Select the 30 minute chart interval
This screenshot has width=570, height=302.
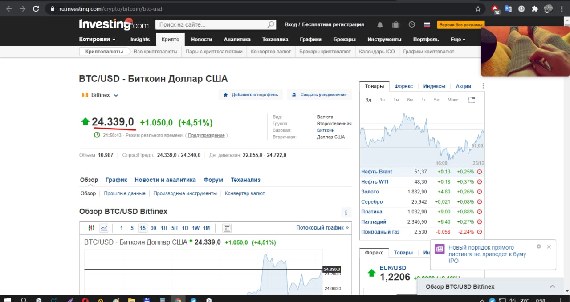coord(153,228)
